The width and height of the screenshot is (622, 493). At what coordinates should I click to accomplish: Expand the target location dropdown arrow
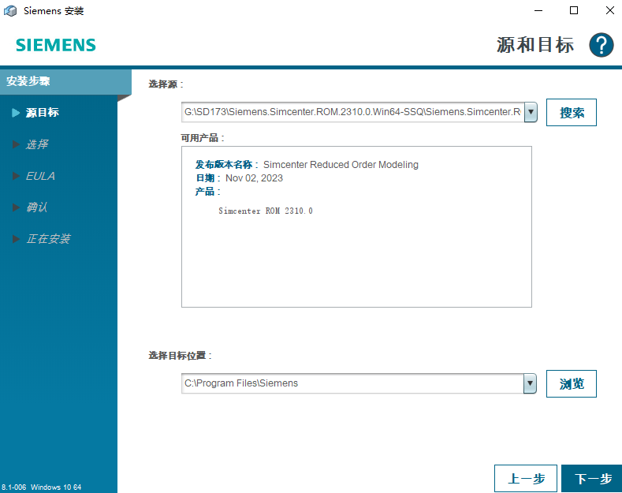530,383
